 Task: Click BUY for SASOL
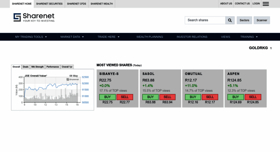point(150,97)
